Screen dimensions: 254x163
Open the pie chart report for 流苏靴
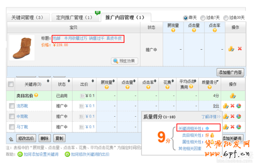coord(239,106)
